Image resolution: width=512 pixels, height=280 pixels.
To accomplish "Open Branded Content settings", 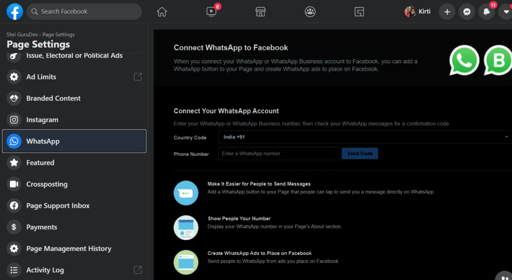I will coord(53,98).
